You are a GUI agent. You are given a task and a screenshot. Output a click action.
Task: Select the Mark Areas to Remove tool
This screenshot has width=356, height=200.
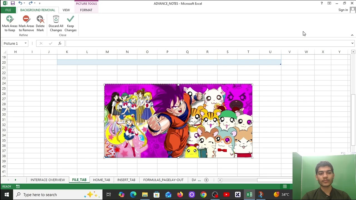tap(26, 24)
